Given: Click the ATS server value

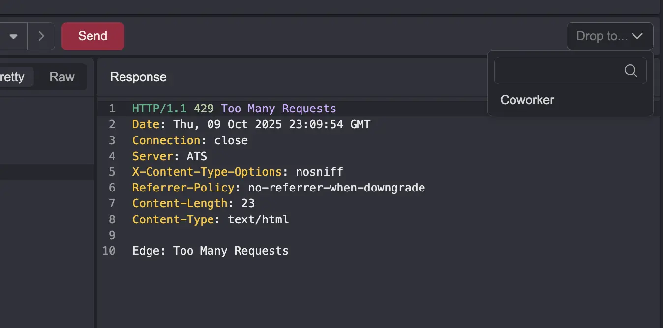Looking at the screenshot, I should point(197,156).
